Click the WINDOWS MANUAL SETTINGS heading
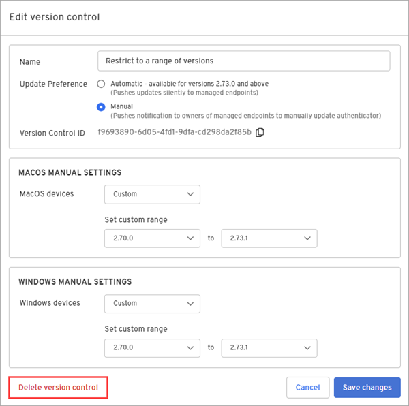The height and width of the screenshot is (406, 409). [75, 282]
